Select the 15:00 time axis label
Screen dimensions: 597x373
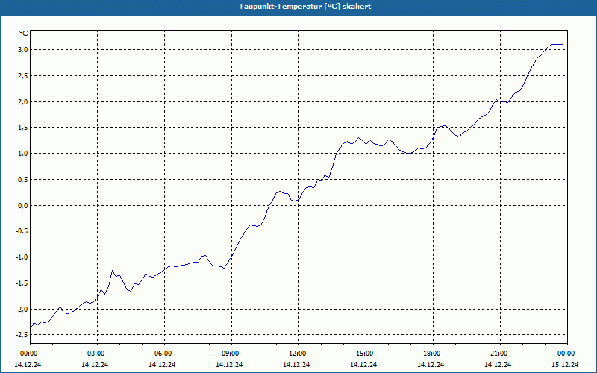(x=366, y=354)
